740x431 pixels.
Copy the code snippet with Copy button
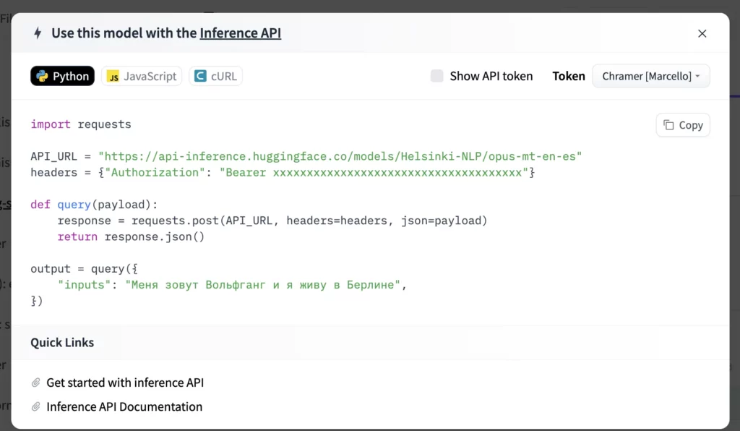pos(683,125)
